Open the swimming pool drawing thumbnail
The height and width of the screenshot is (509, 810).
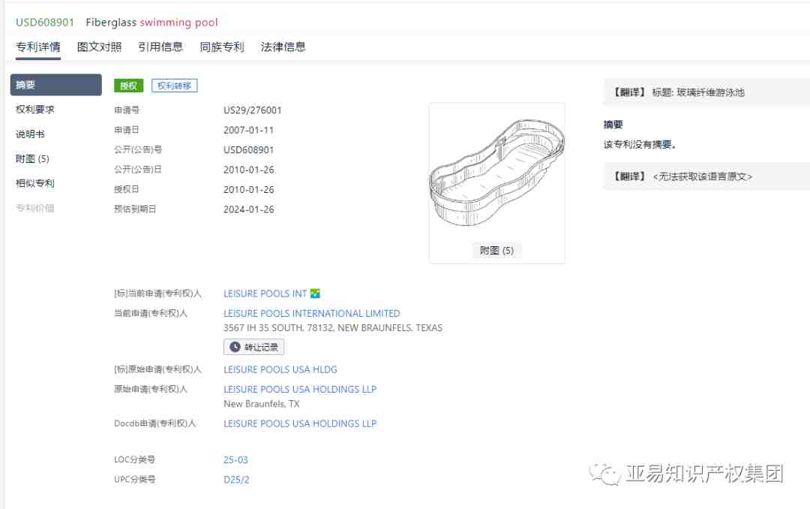[x=497, y=173]
